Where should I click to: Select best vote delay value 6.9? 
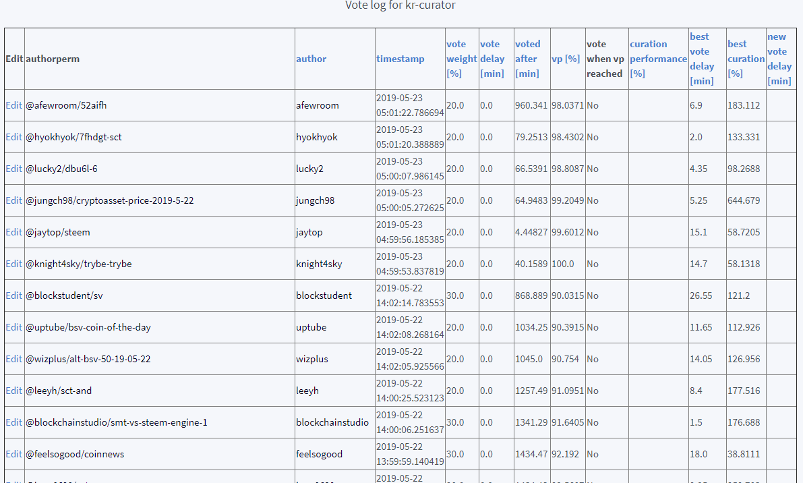696,105
